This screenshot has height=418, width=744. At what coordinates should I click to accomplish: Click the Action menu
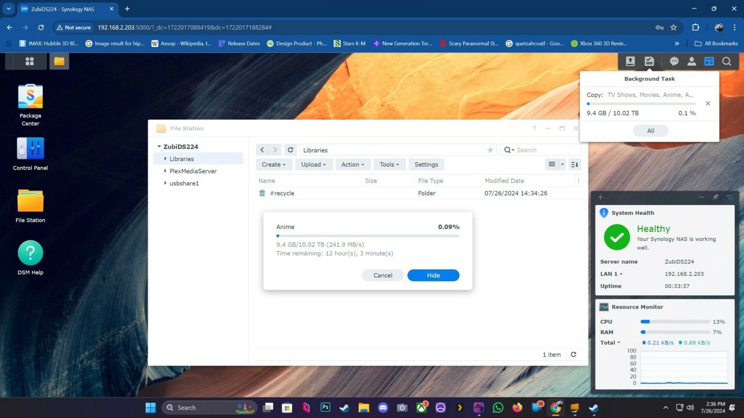[x=352, y=164]
